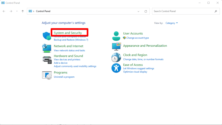Click the Clock and Region globe icon
222x125 pixels.
116,57
